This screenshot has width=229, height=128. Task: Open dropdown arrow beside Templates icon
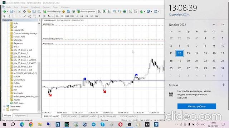159,11
